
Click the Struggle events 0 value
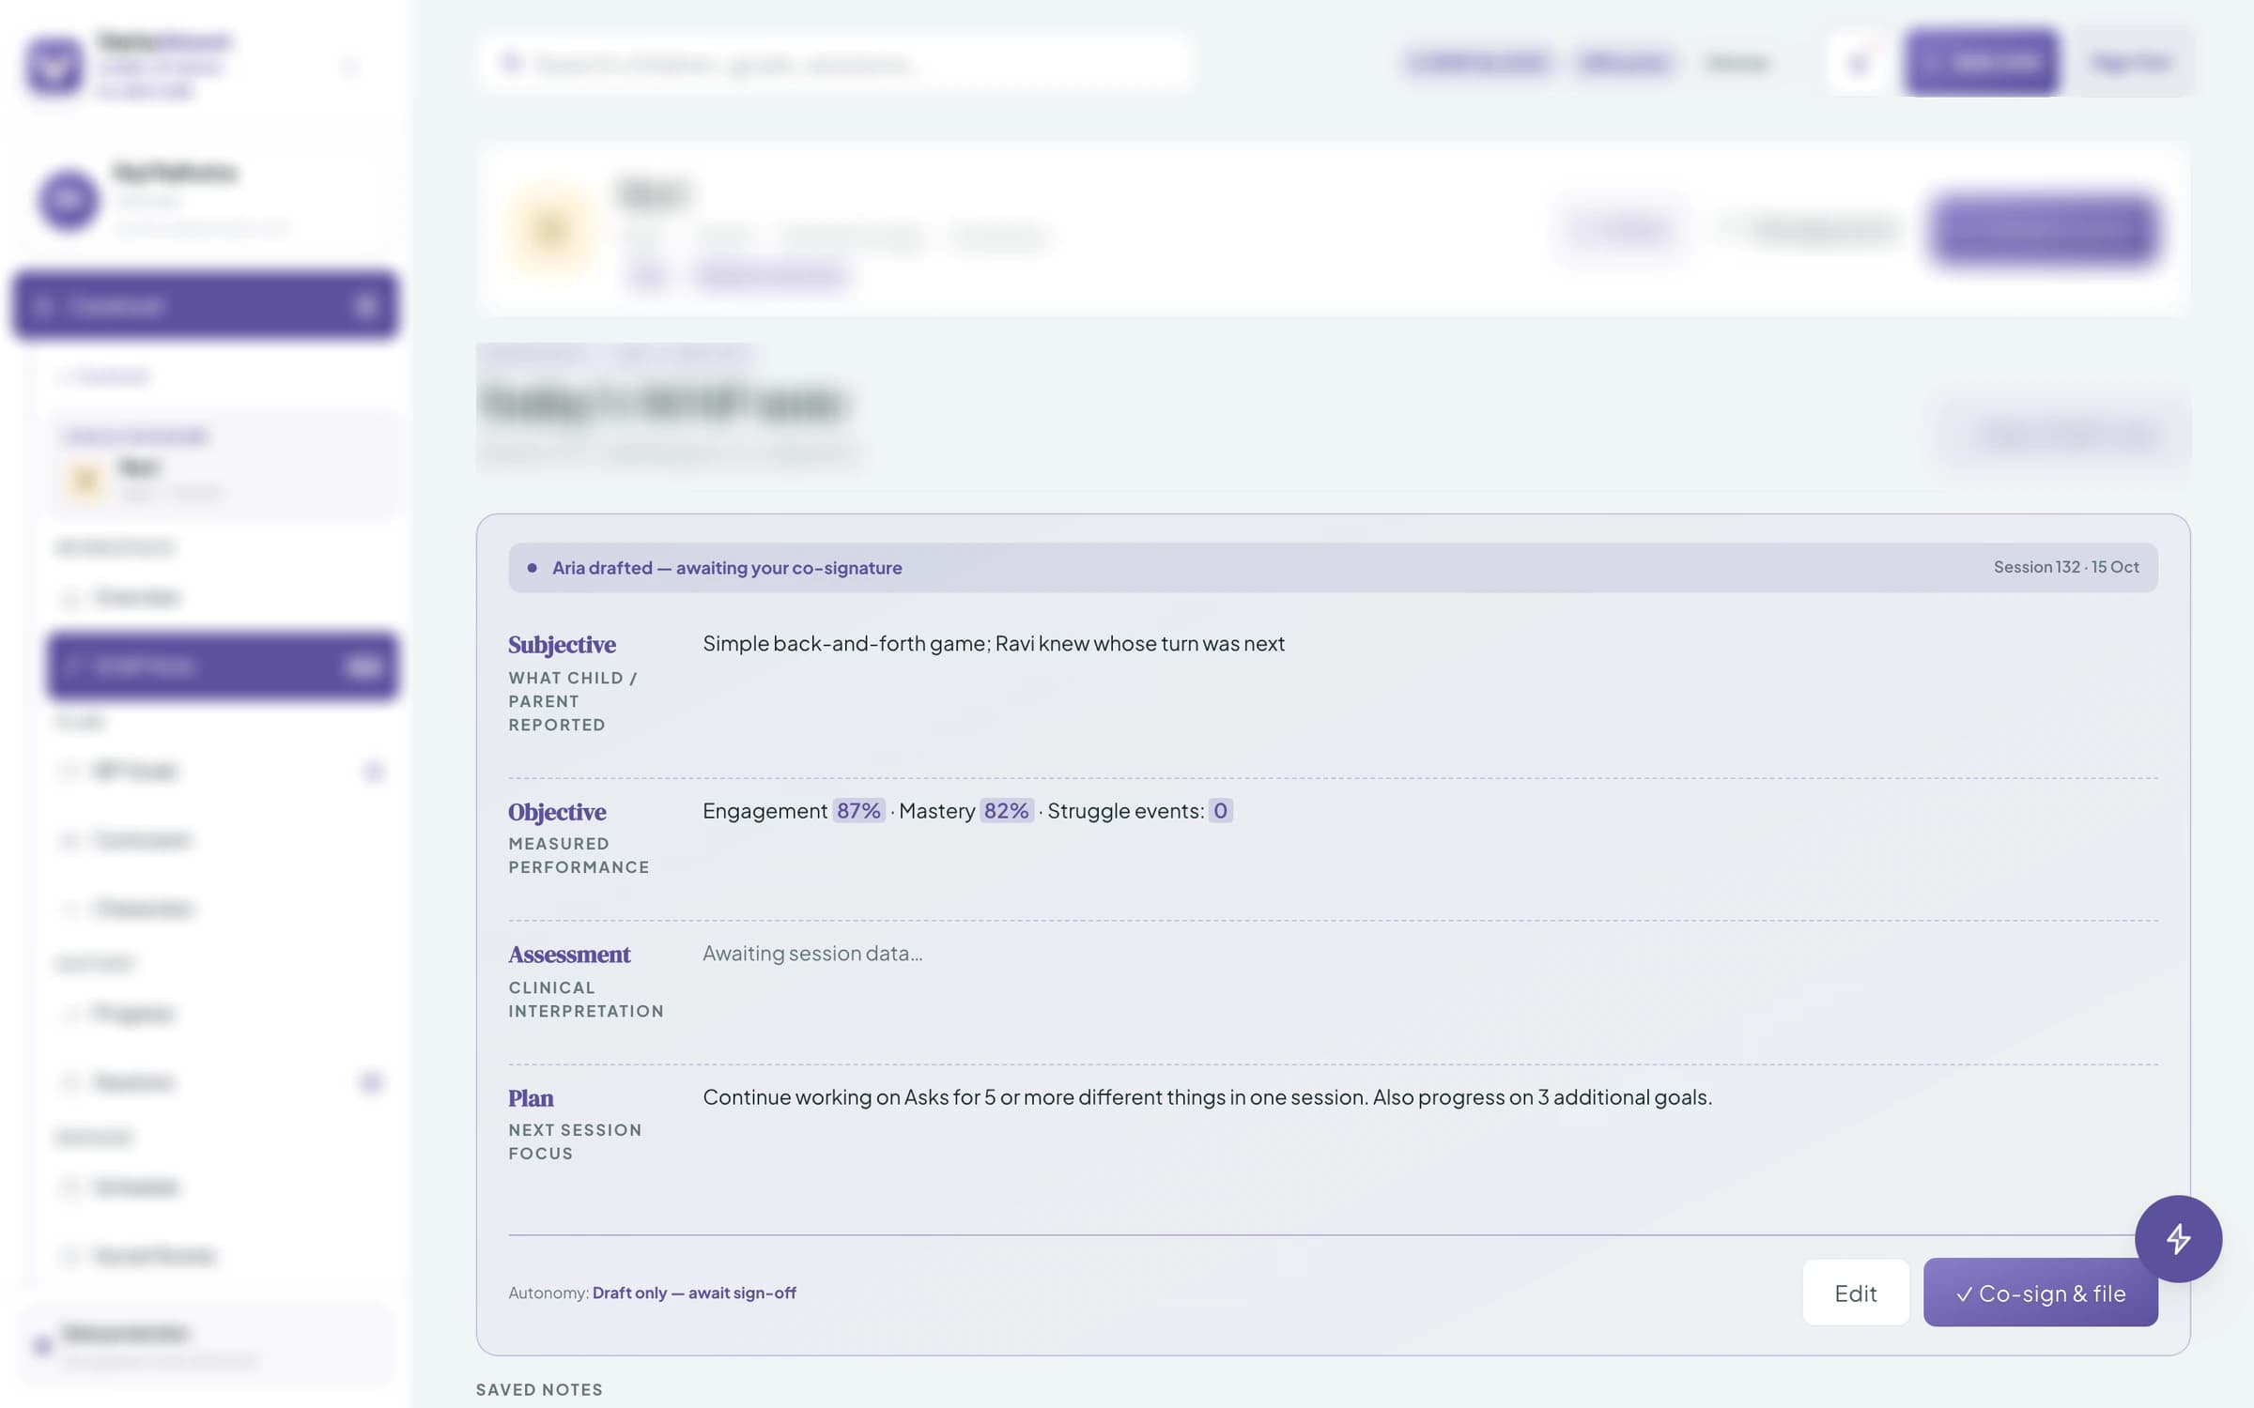coord(1220,811)
